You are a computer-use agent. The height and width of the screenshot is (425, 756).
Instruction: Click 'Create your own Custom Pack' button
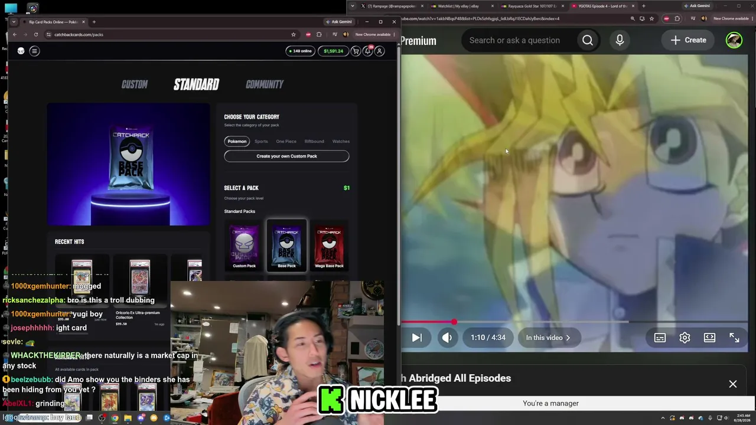tap(286, 156)
